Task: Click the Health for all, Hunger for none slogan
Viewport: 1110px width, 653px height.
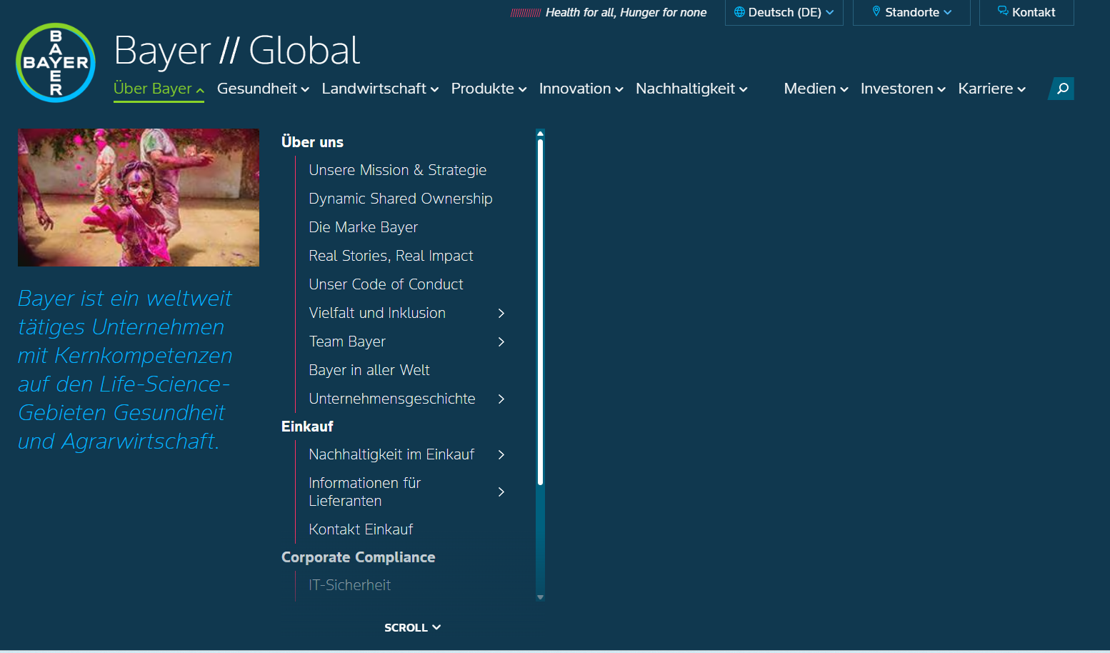Action: pyautogui.click(x=626, y=12)
